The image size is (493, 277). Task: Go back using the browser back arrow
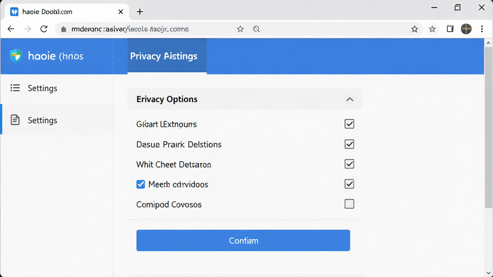point(11,29)
